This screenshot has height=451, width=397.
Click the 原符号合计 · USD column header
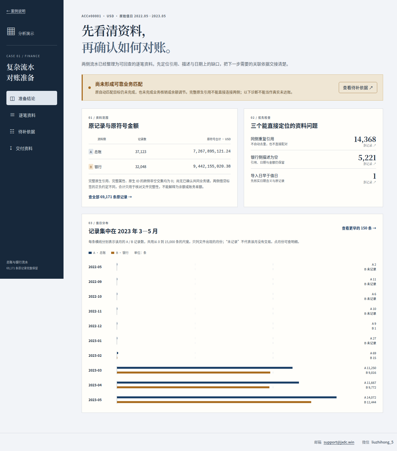click(219, 139)
